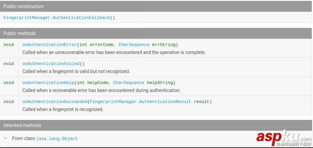Viewport: 313px width, 148px height.
Task: Click the aspku.com watermark logo
Action: pos(283,138)
